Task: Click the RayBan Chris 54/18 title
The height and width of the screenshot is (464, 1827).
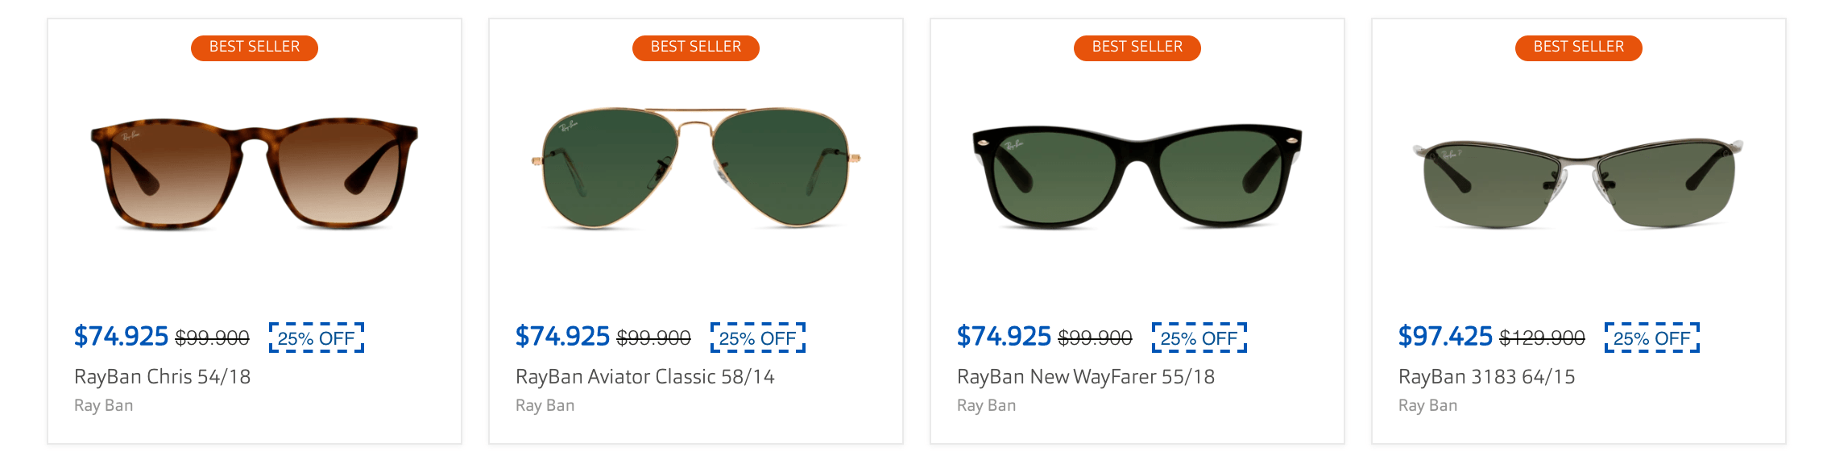Action: tap(162, 377)
